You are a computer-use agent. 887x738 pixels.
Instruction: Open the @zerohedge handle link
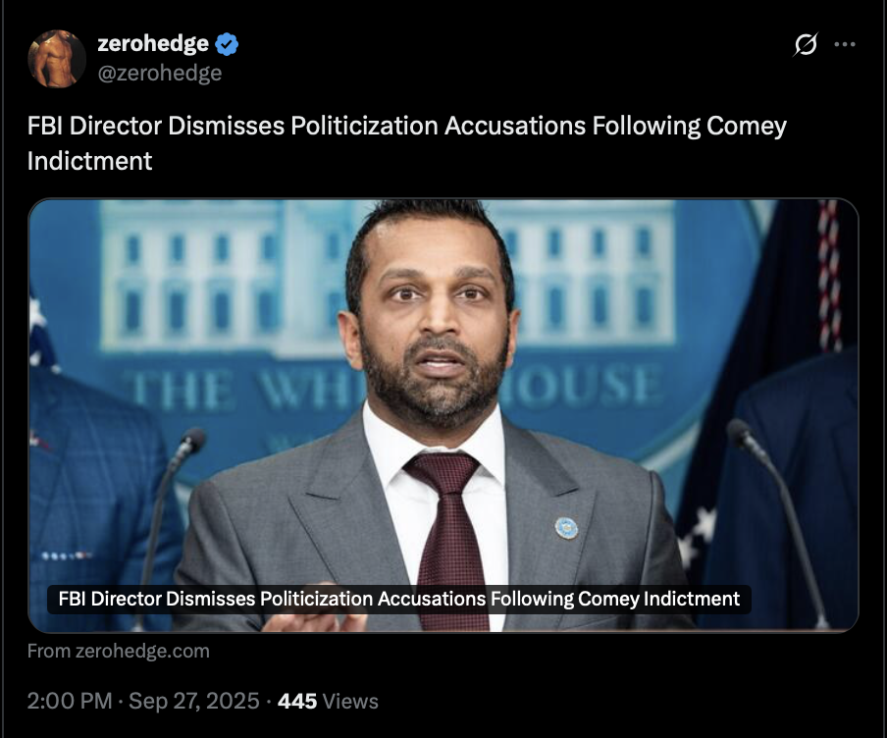[x=160, y=73]
